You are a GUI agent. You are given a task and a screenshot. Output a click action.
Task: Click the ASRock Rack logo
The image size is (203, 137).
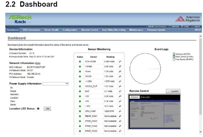20,19
